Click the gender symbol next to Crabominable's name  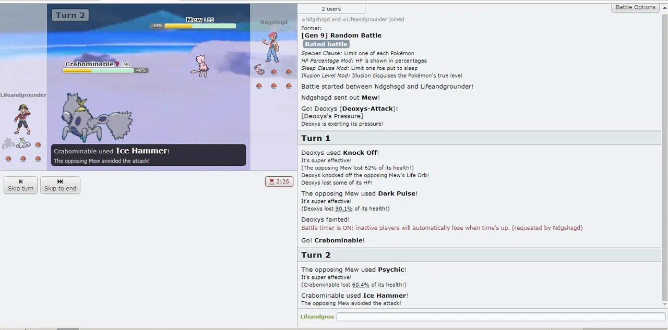click(x=117, y=64)
